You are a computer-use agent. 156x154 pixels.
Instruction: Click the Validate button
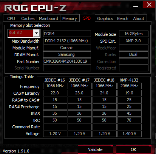[96, 149]
